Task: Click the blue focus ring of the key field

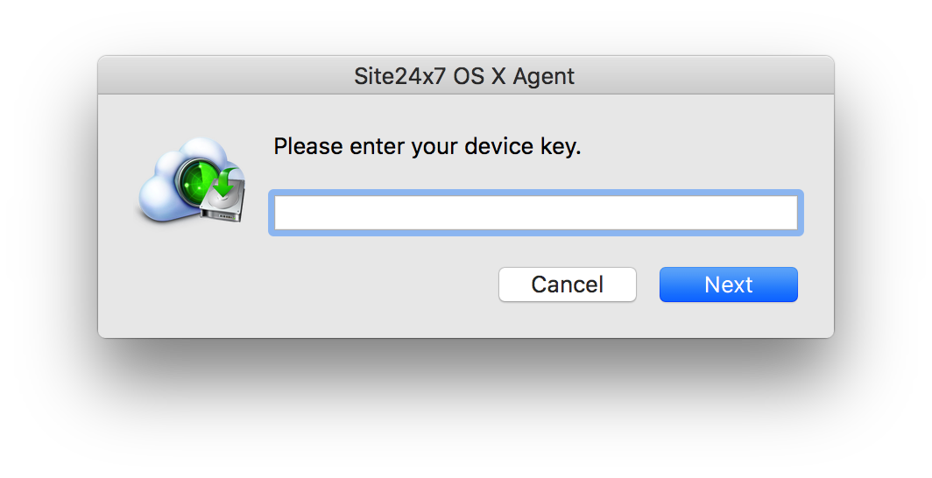Action: pos(536,193)
